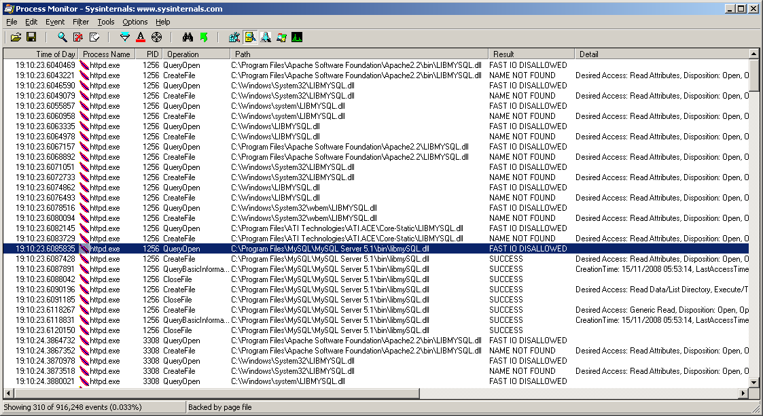Click the Save floppy disk icon

tap(31, 37)
